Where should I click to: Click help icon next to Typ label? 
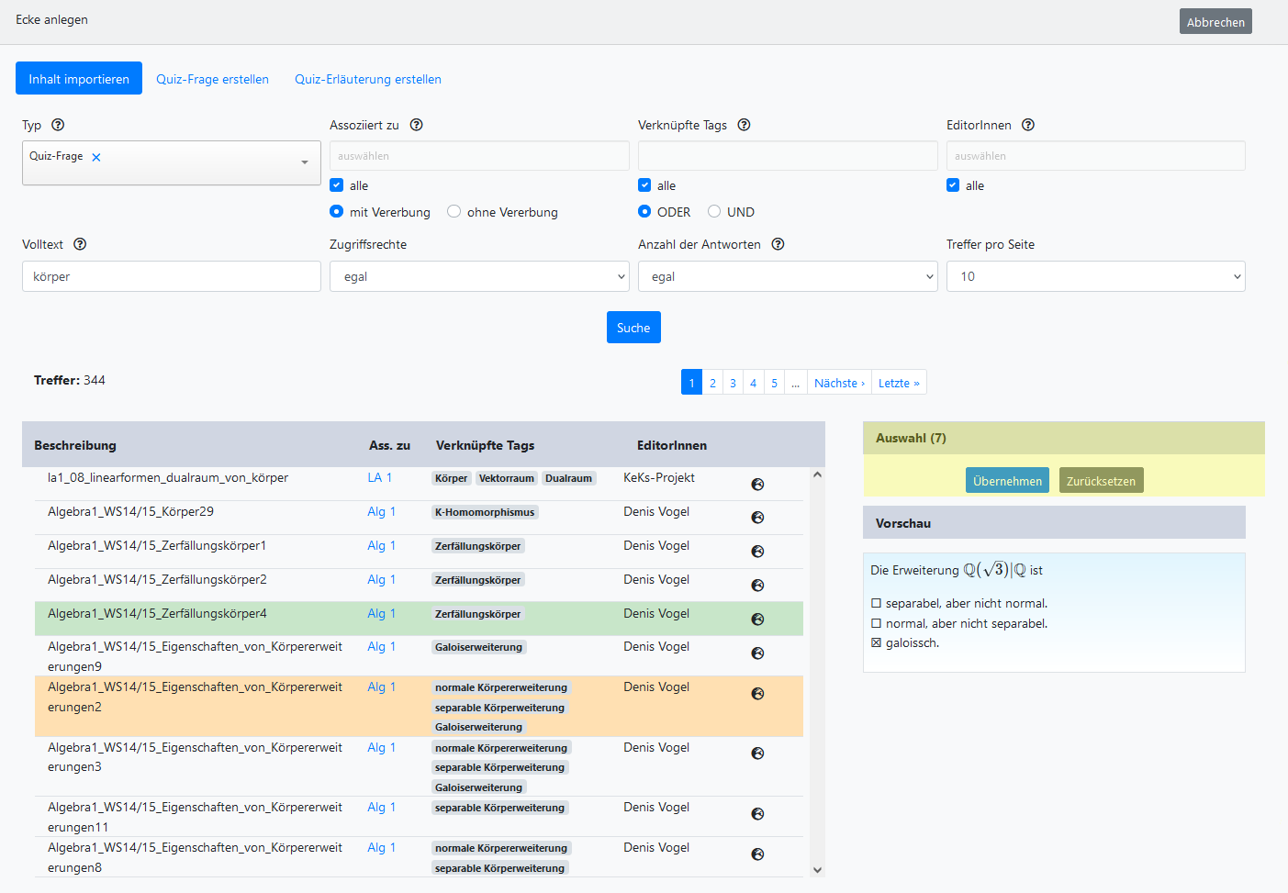pyautogui.click(x=58, y=125)
